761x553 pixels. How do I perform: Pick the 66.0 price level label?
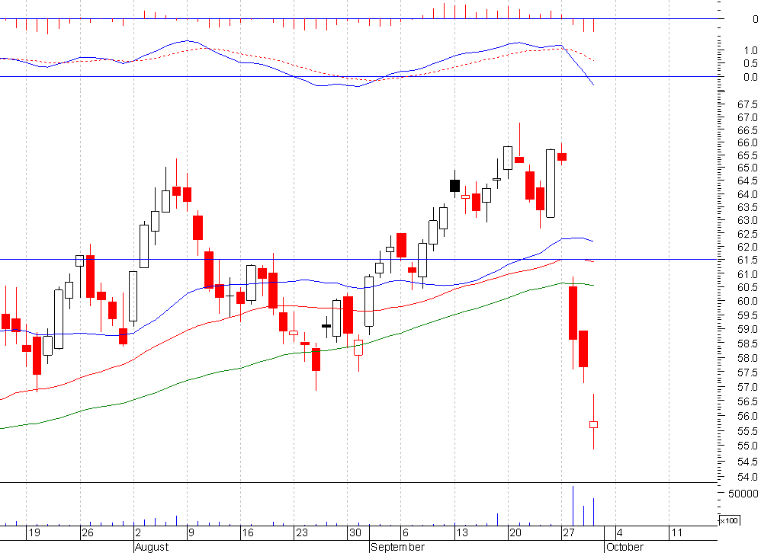[747, 143]
